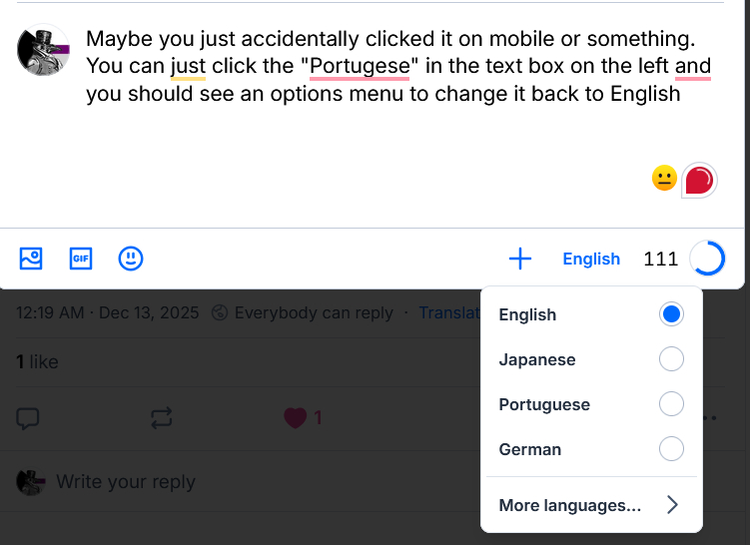Click the character count progress circle
The image size is (750, 545).
click(x=707, y=259)
